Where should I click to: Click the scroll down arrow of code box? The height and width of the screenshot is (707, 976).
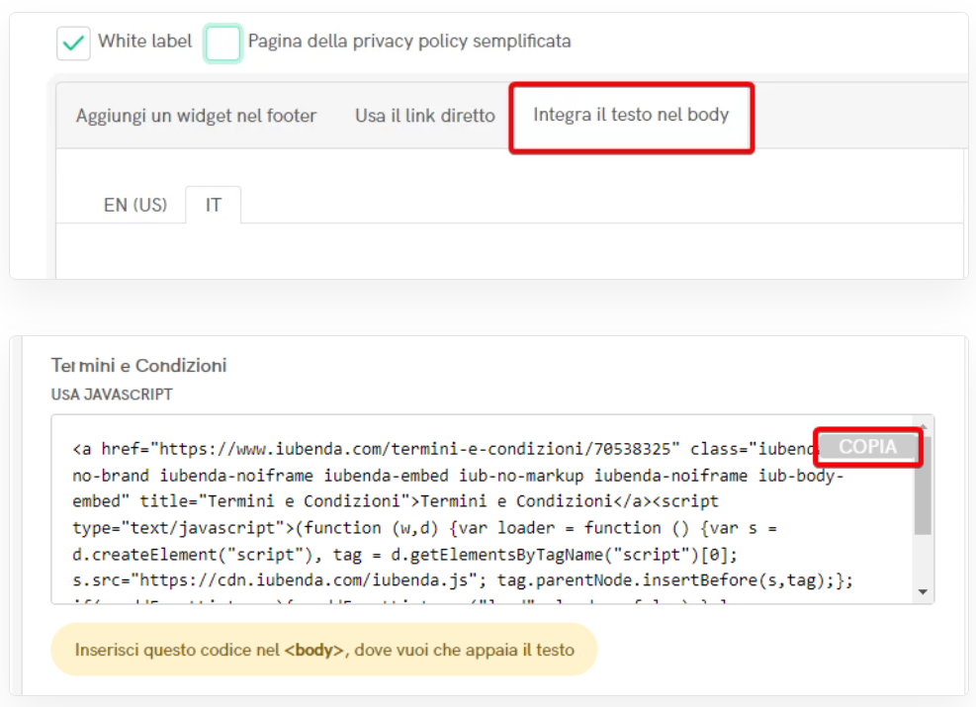click(923, 592)
